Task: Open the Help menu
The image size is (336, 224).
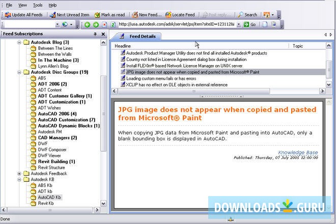Action: click(52, 5)
